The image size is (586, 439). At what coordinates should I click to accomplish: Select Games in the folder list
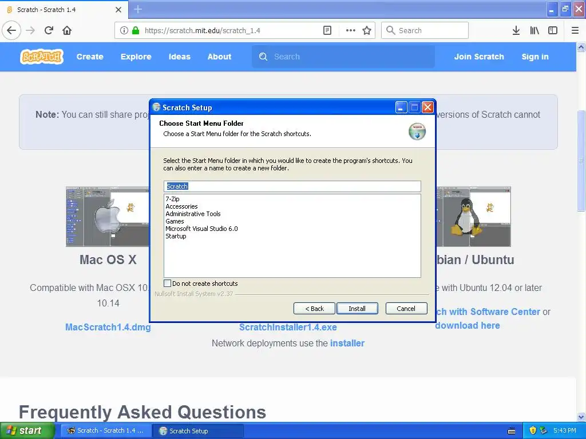[x=175, y=221]
